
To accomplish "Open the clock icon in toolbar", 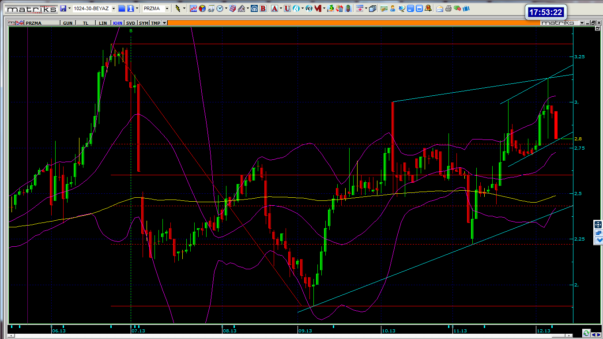I will [220, 8].
